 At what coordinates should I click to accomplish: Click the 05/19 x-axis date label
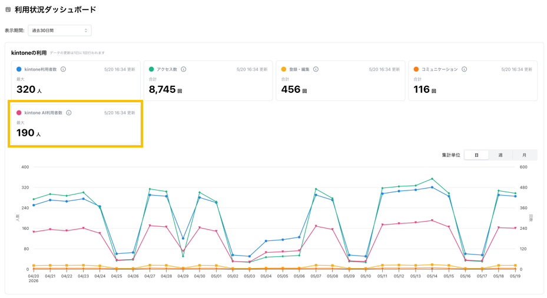pyautogui.click(x=515, y=276)
